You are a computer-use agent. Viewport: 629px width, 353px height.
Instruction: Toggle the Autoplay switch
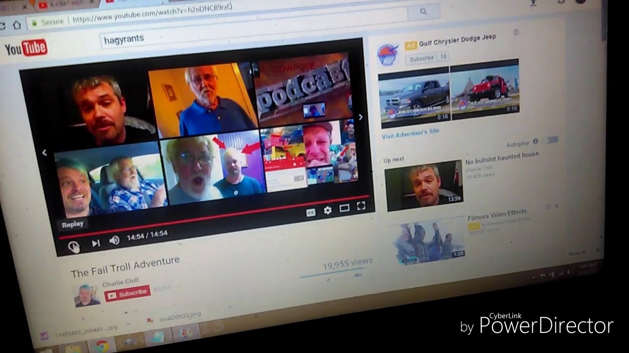click(552, 140)
